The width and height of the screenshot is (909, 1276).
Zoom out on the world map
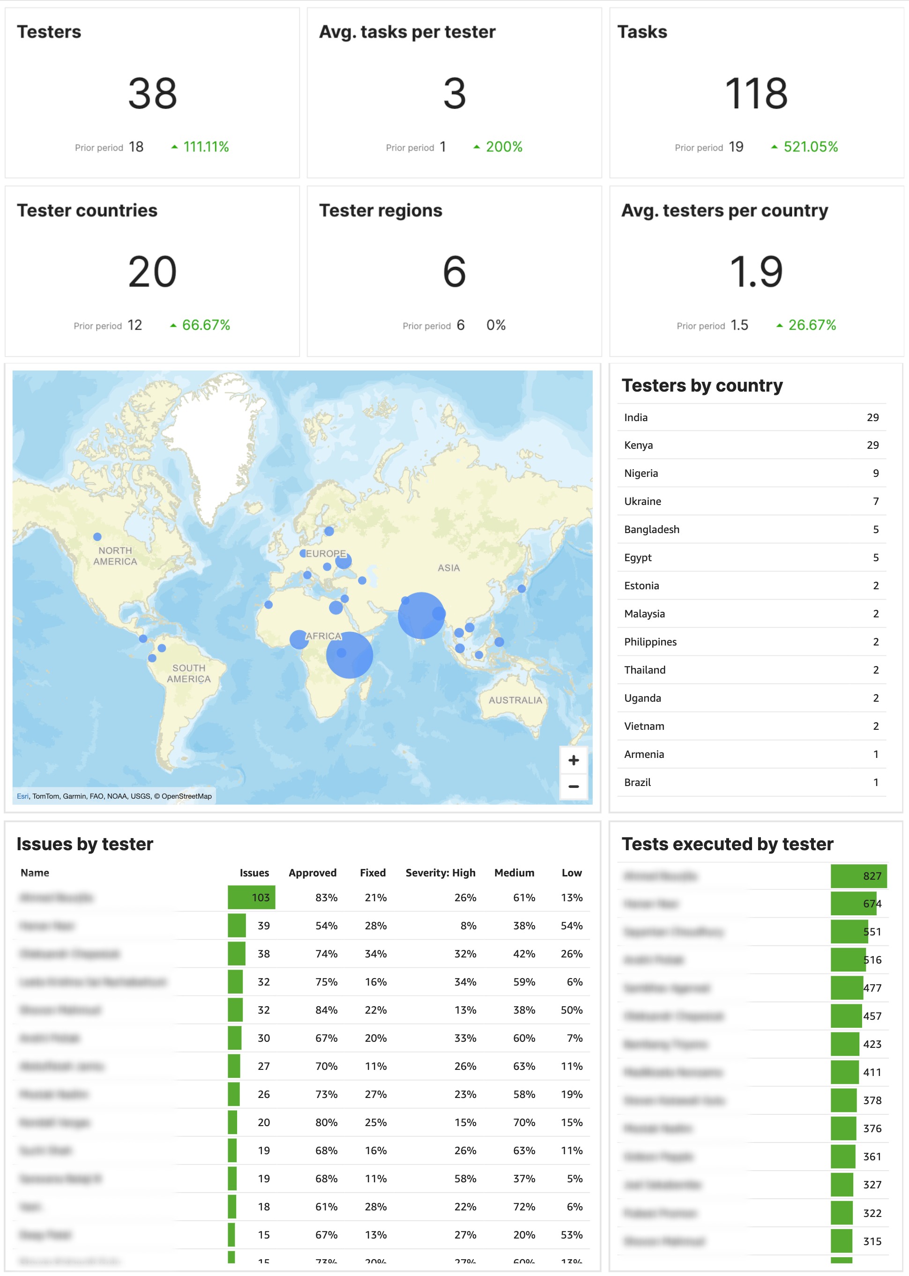(573, 786)
